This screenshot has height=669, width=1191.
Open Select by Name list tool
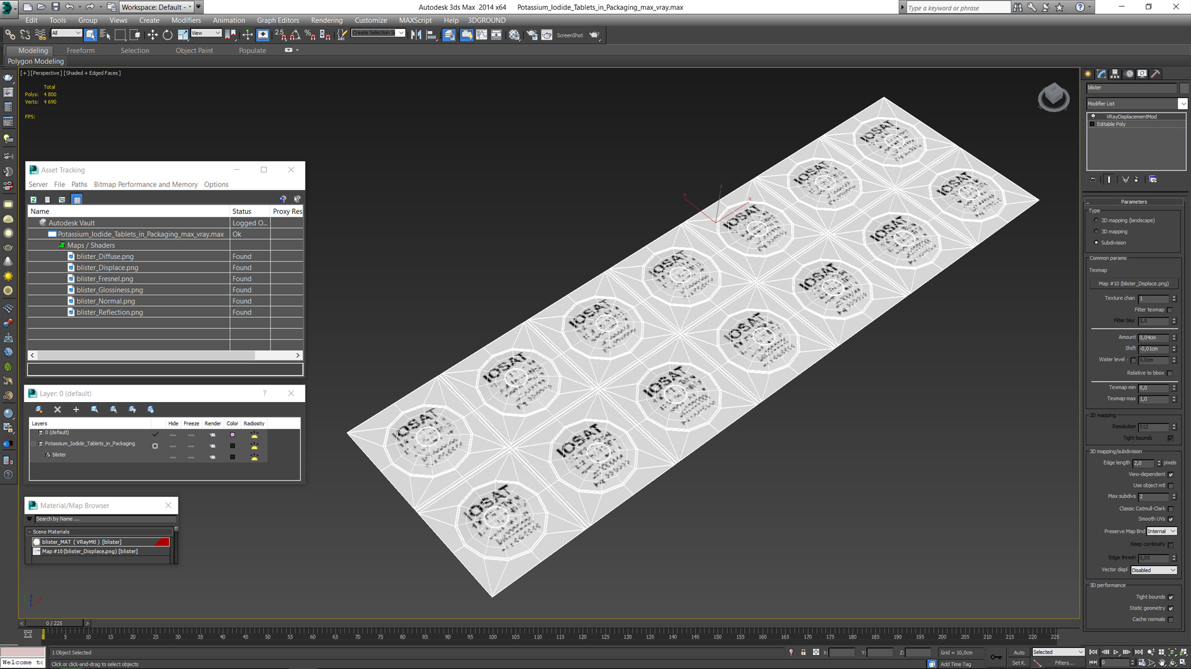pos(105,35)
